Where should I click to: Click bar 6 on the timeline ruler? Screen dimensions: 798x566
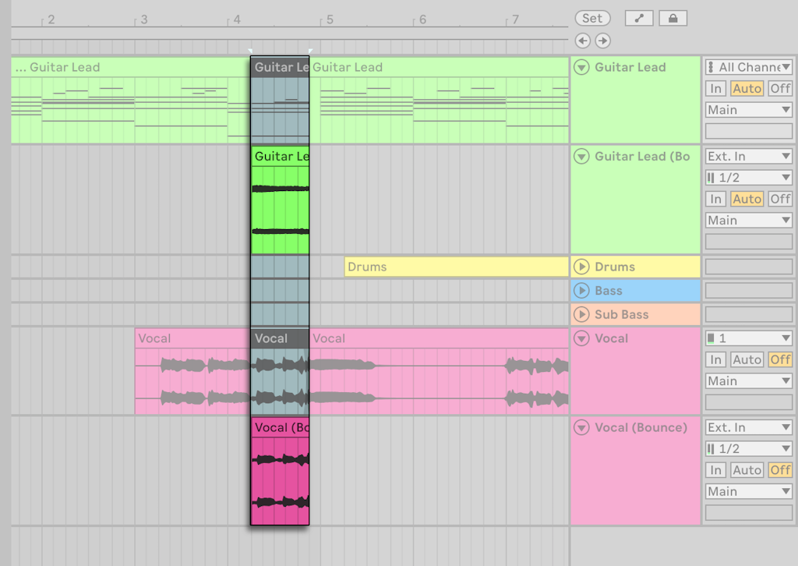(422, 19)
